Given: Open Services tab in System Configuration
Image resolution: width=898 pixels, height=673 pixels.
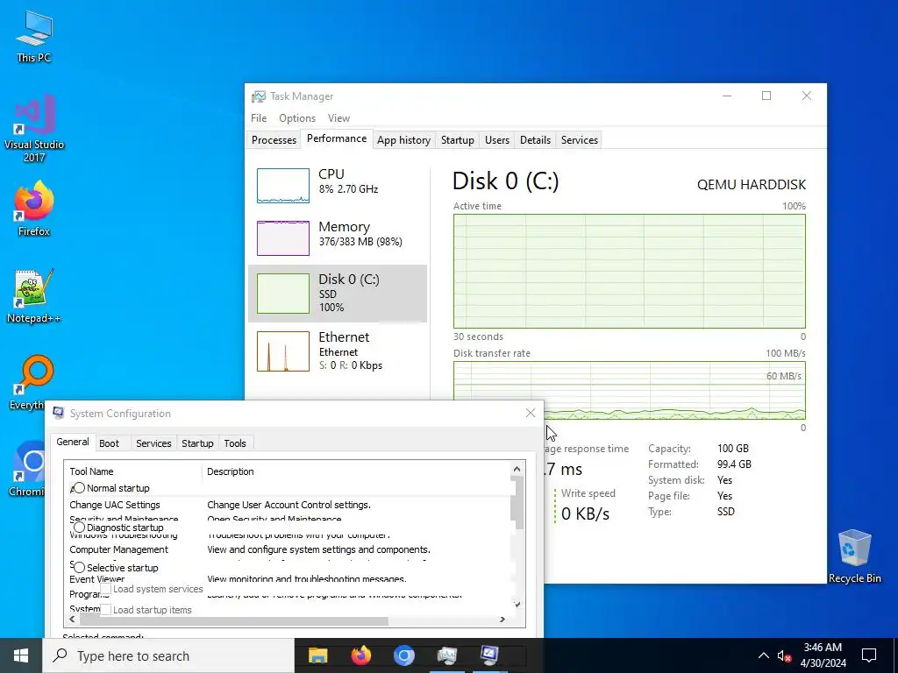Looking at the screenshot, I should coord(153,443).
